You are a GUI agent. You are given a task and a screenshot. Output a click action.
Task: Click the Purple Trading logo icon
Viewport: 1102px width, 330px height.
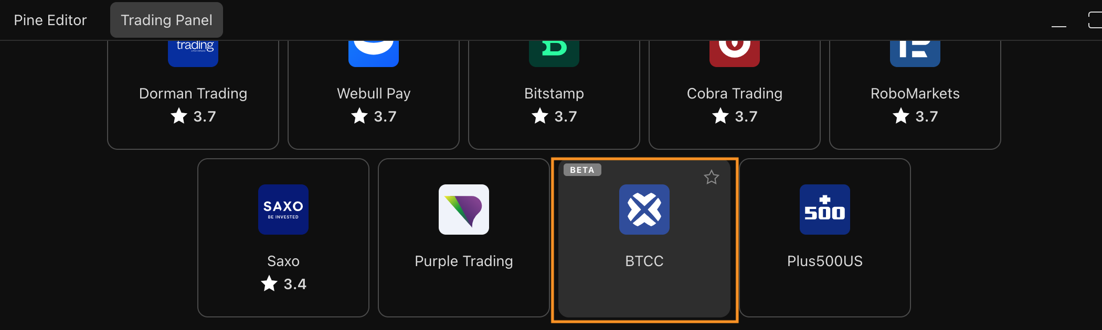coord(464,210)
